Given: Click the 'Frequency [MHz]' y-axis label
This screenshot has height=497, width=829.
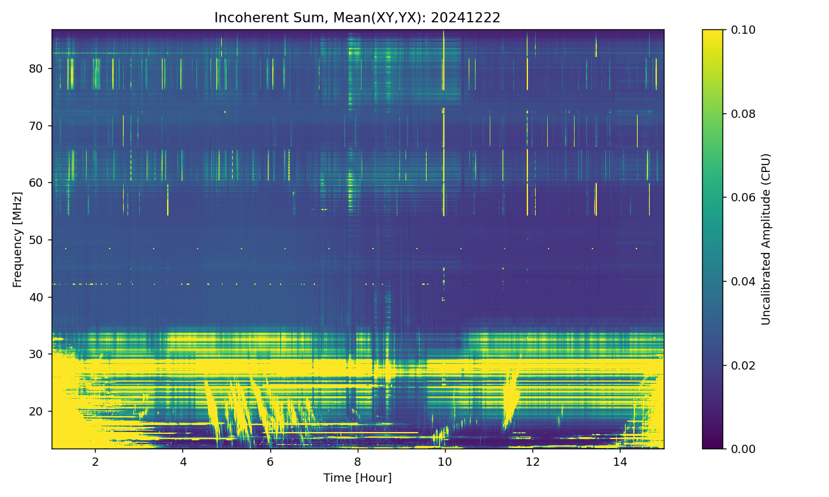Looking at the screenshot, I should [x=17, y=239].
